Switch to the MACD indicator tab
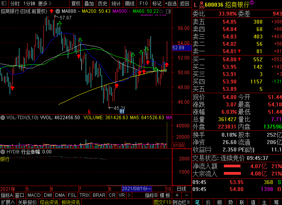The height and width of the screenshot is (205, 282). 34,195
